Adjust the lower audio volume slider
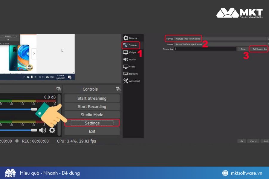 tap(34, 130)
